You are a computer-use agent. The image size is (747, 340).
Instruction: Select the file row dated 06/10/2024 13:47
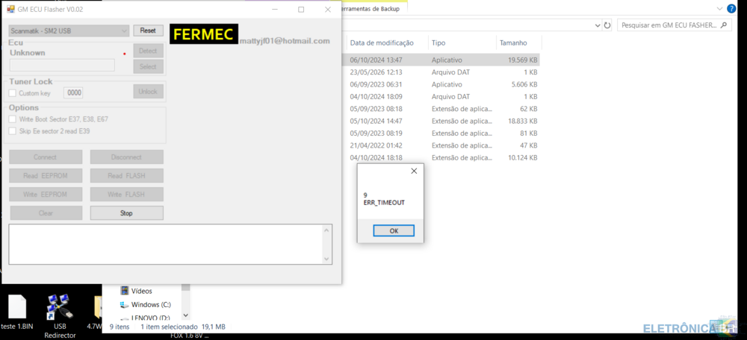(441, 60)
